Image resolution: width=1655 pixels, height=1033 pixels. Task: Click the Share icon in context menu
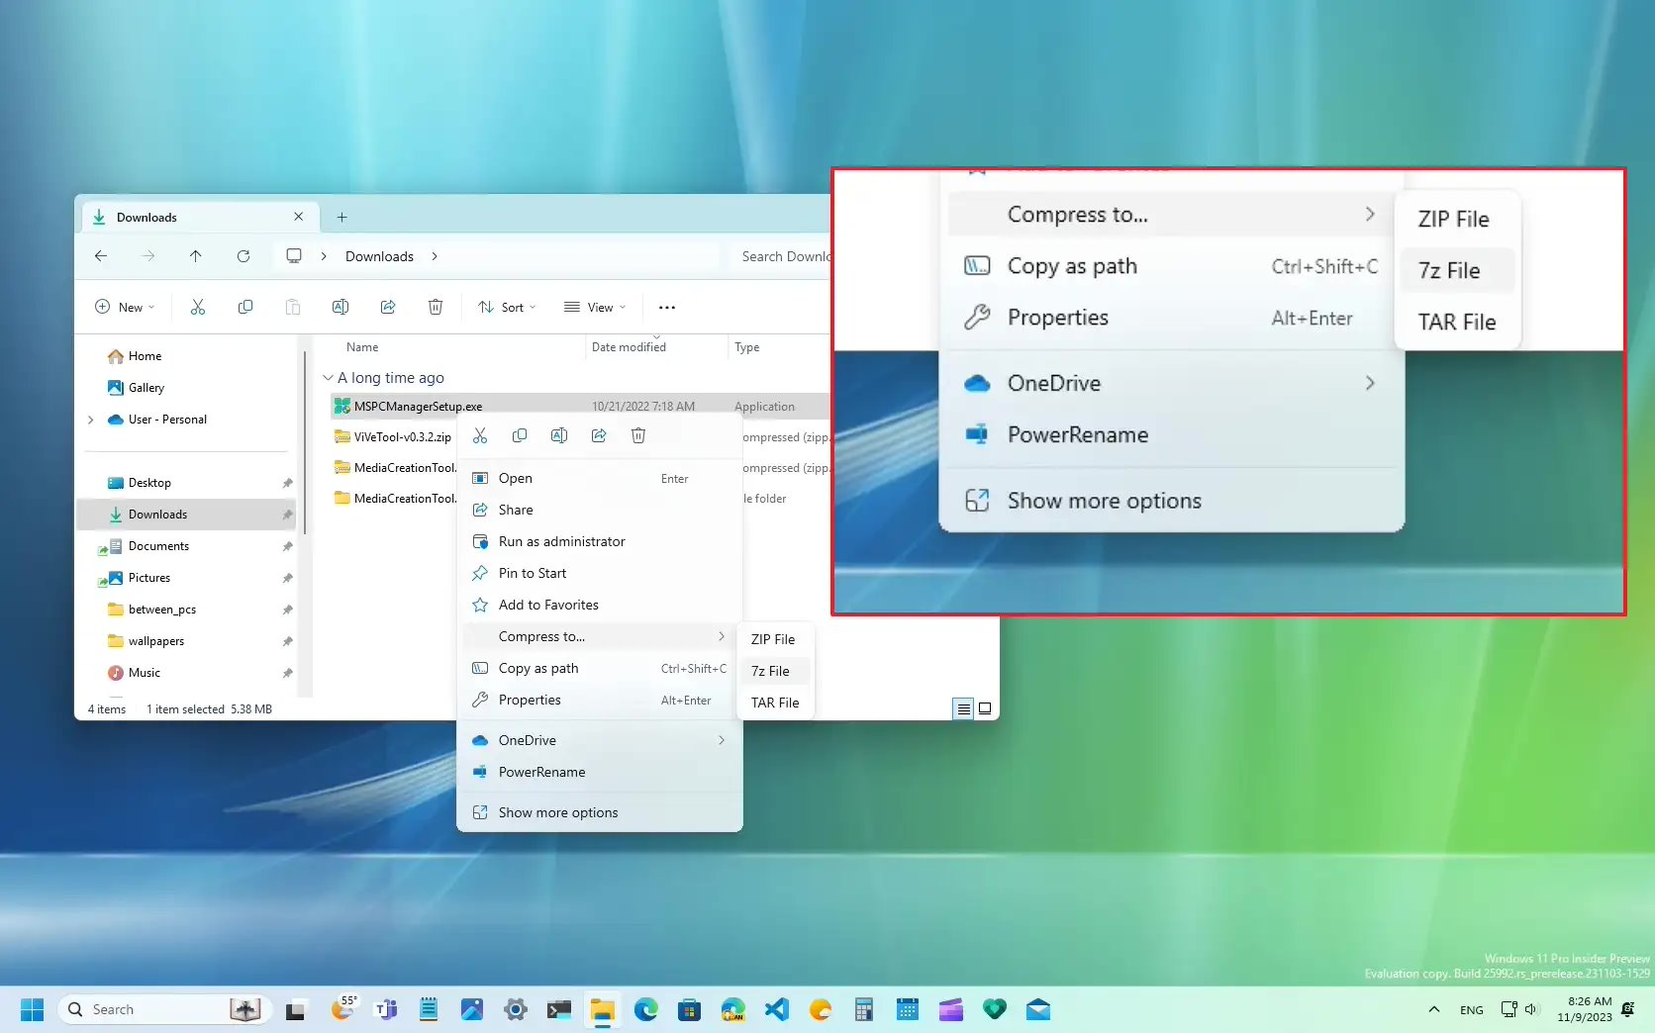pyautogui.click(x=599, y=436)
